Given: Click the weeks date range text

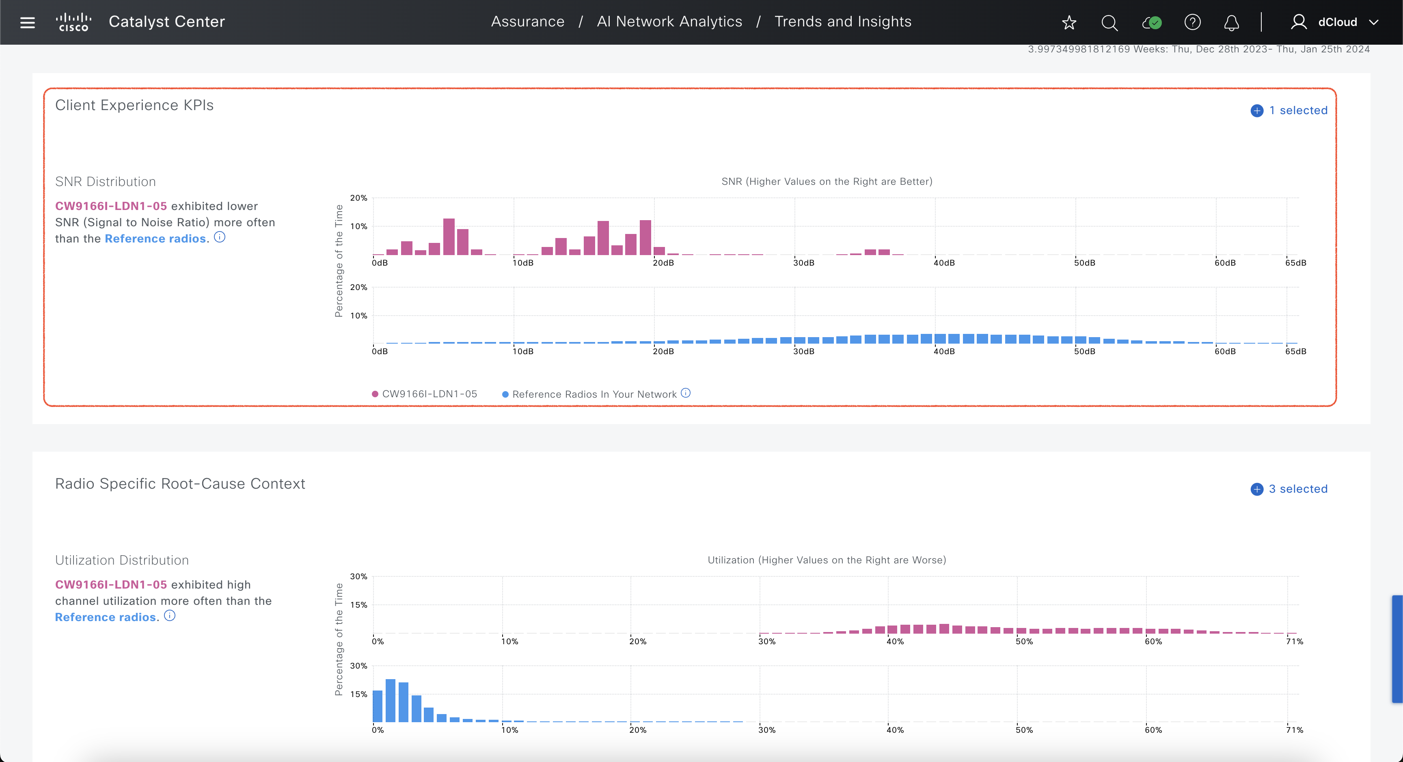Looking at the screenshot, I should [1198, 49].
